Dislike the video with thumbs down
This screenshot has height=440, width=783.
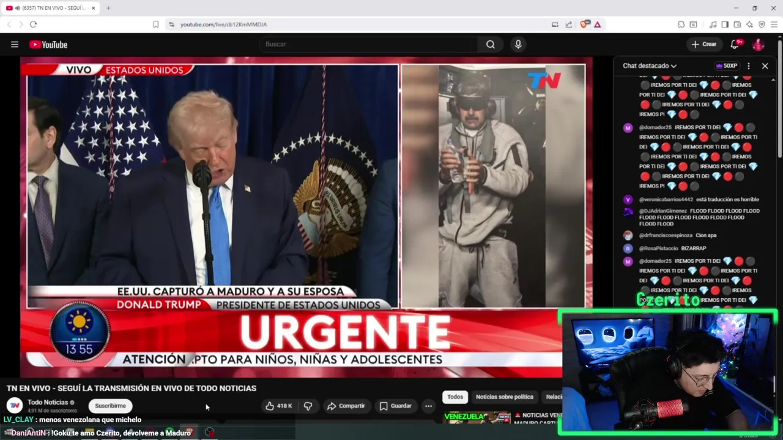[x=308, y=406]
